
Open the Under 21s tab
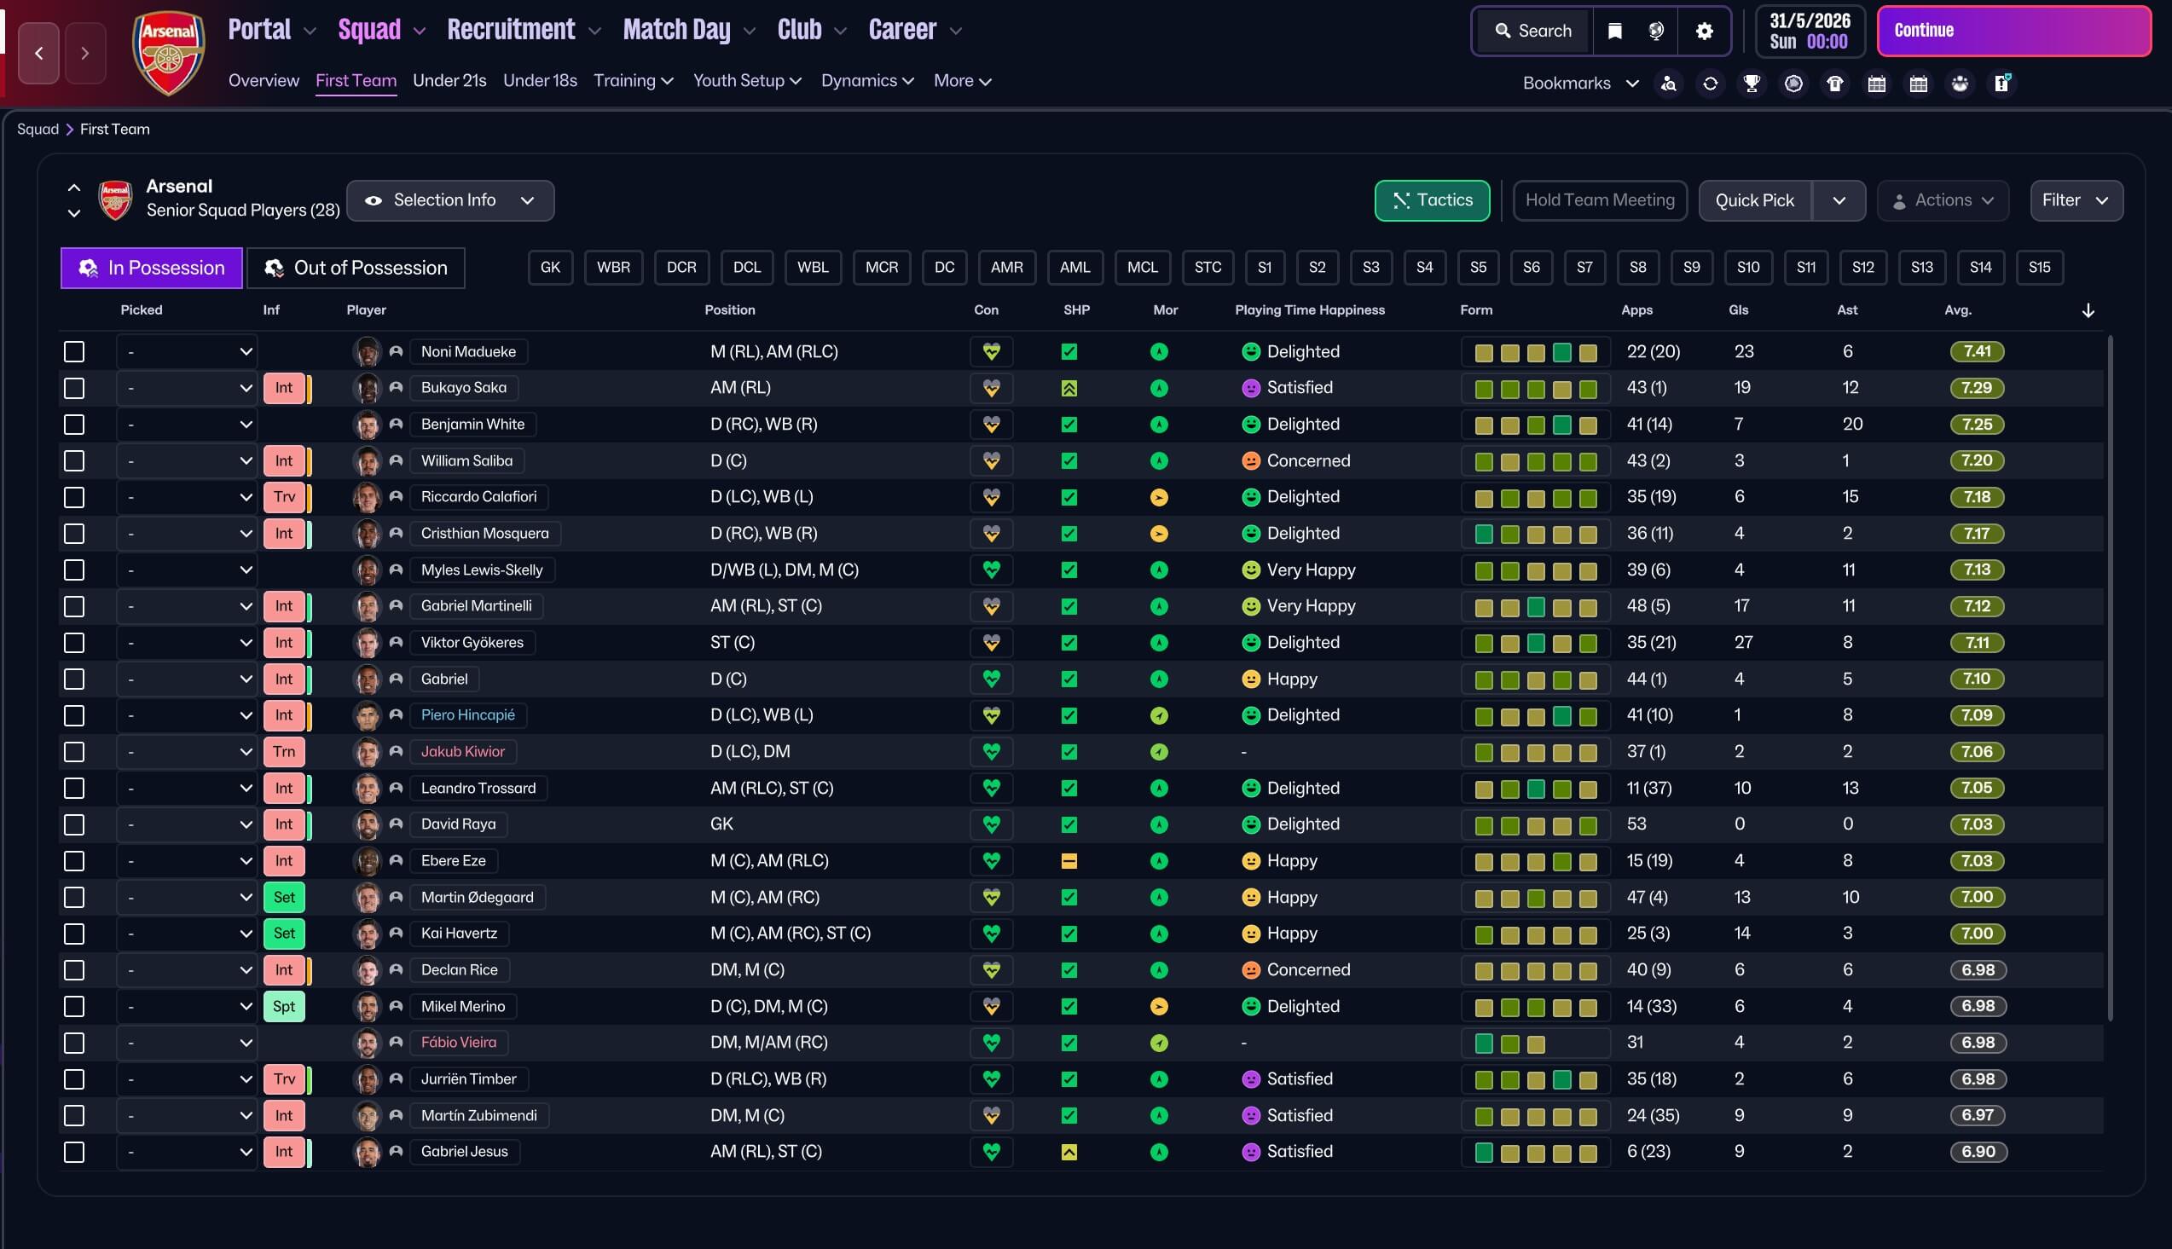tap(449, 81)
